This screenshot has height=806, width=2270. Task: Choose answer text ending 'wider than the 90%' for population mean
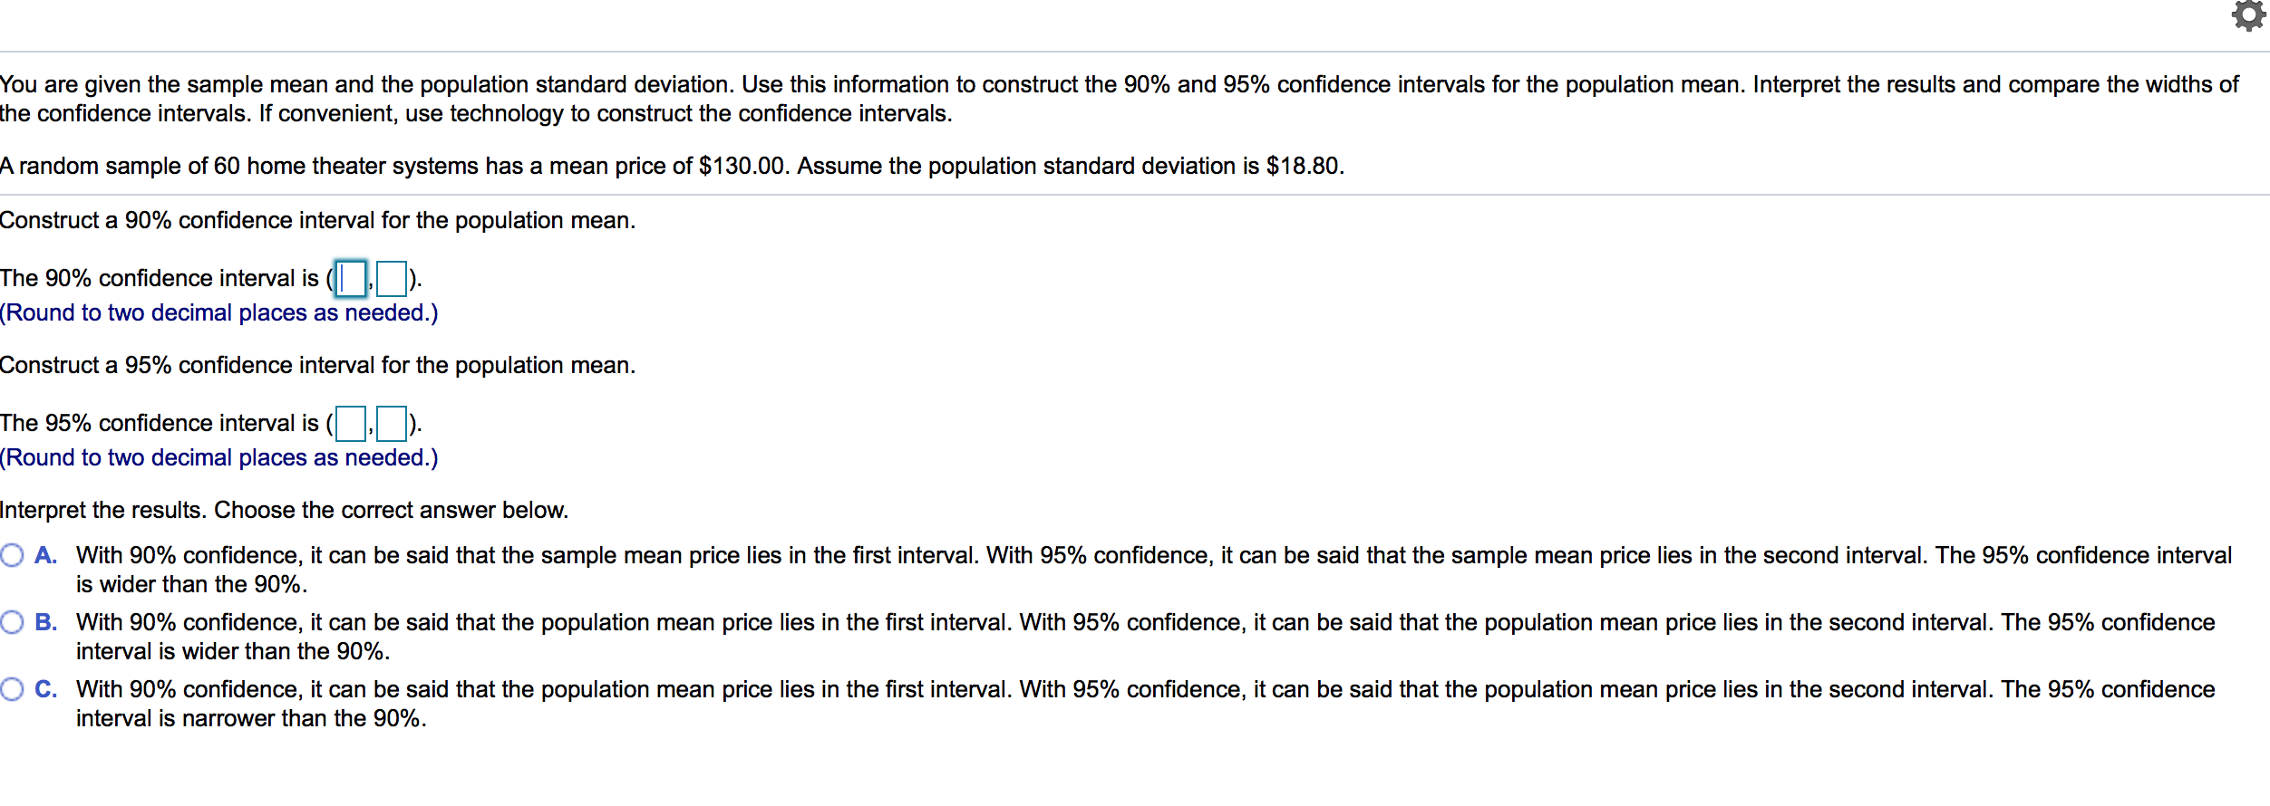1146,637
